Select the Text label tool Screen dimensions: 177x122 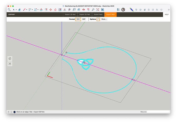click(74, 10)
